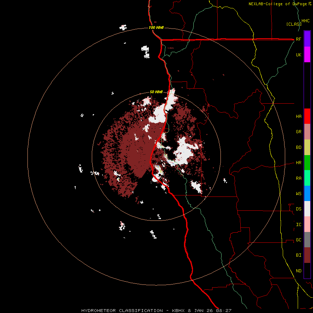Viewport: 313px width, 313px height.
Task: Click the DS legend label
Action: pyautogui.click(x=299, y=209)
